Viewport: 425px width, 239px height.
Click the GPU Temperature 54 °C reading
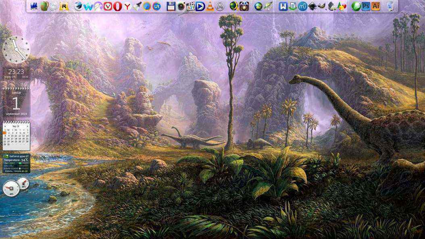point(16,160)
